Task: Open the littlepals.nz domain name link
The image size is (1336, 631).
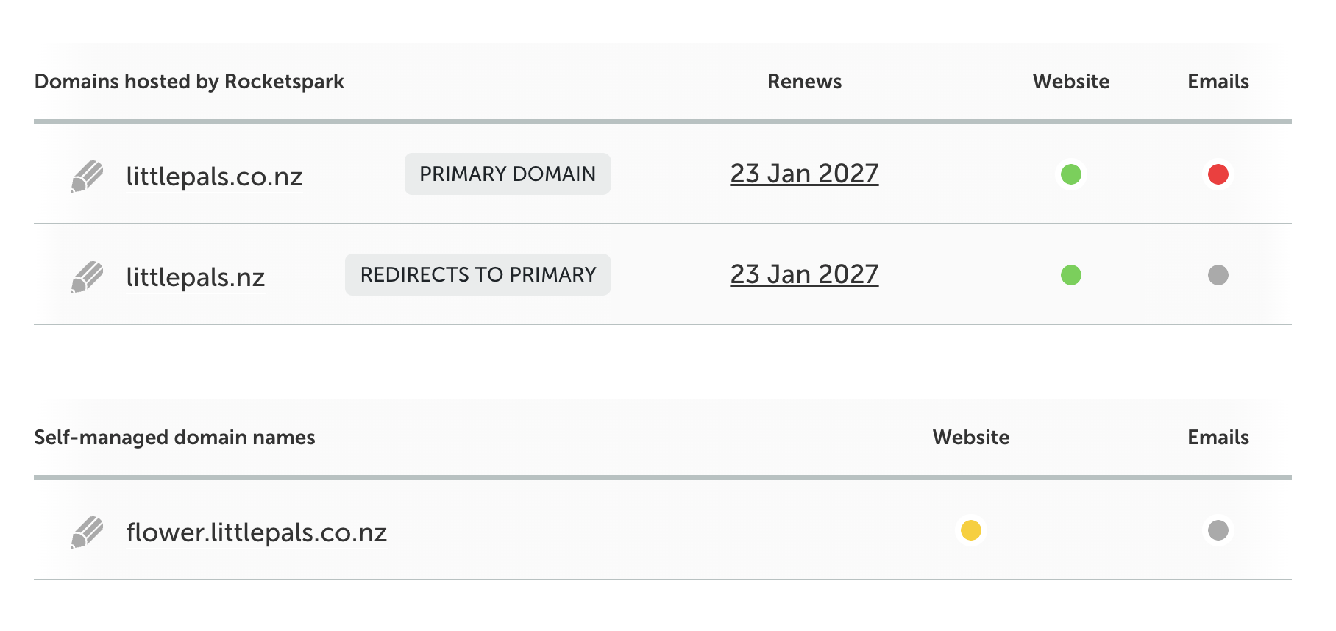Action: pyautogui.click(x=195, y=277)
